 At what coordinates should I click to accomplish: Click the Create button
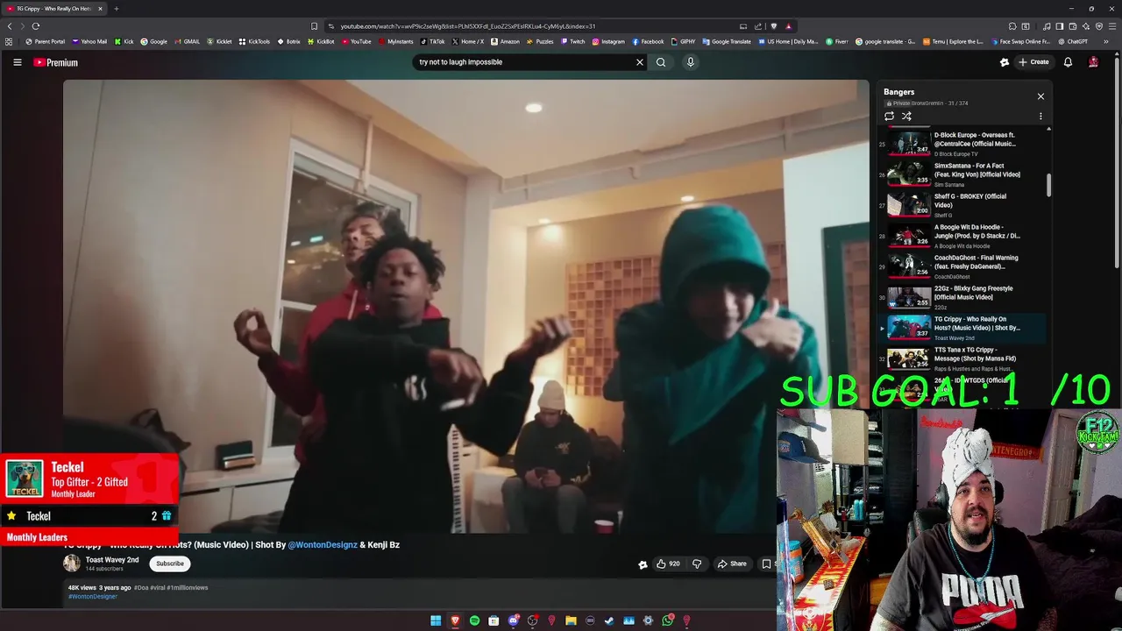1034,62
